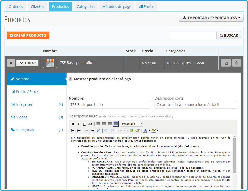Image resolution: width=248 pixels, height=191 pixels.
Task: Insert image using the picture icon
Action: point(132,131)
